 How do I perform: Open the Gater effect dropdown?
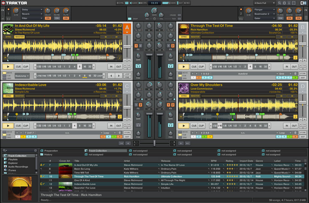click(265, 18)
